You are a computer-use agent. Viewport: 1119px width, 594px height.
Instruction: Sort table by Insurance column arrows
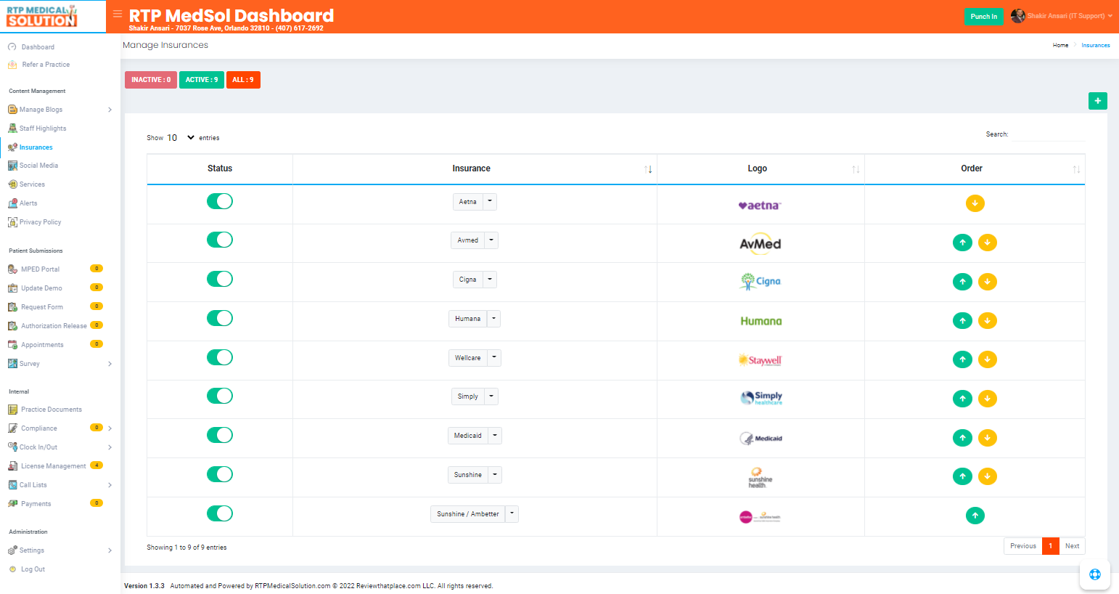[648, 169]
